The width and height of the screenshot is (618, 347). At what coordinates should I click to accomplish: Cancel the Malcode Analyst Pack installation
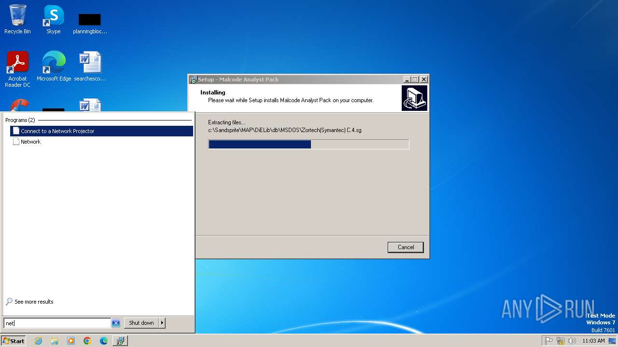click(x=406, y=247)
